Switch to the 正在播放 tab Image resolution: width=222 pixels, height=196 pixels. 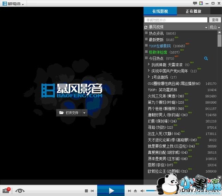[193, 11]
